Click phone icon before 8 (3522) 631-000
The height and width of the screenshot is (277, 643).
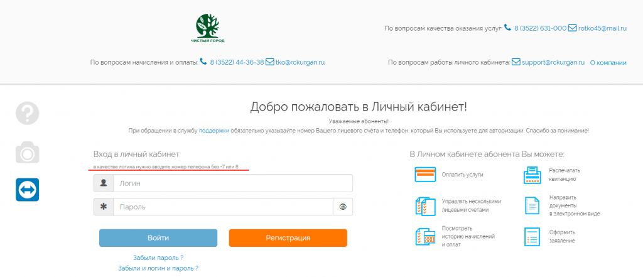pos(507,28)
